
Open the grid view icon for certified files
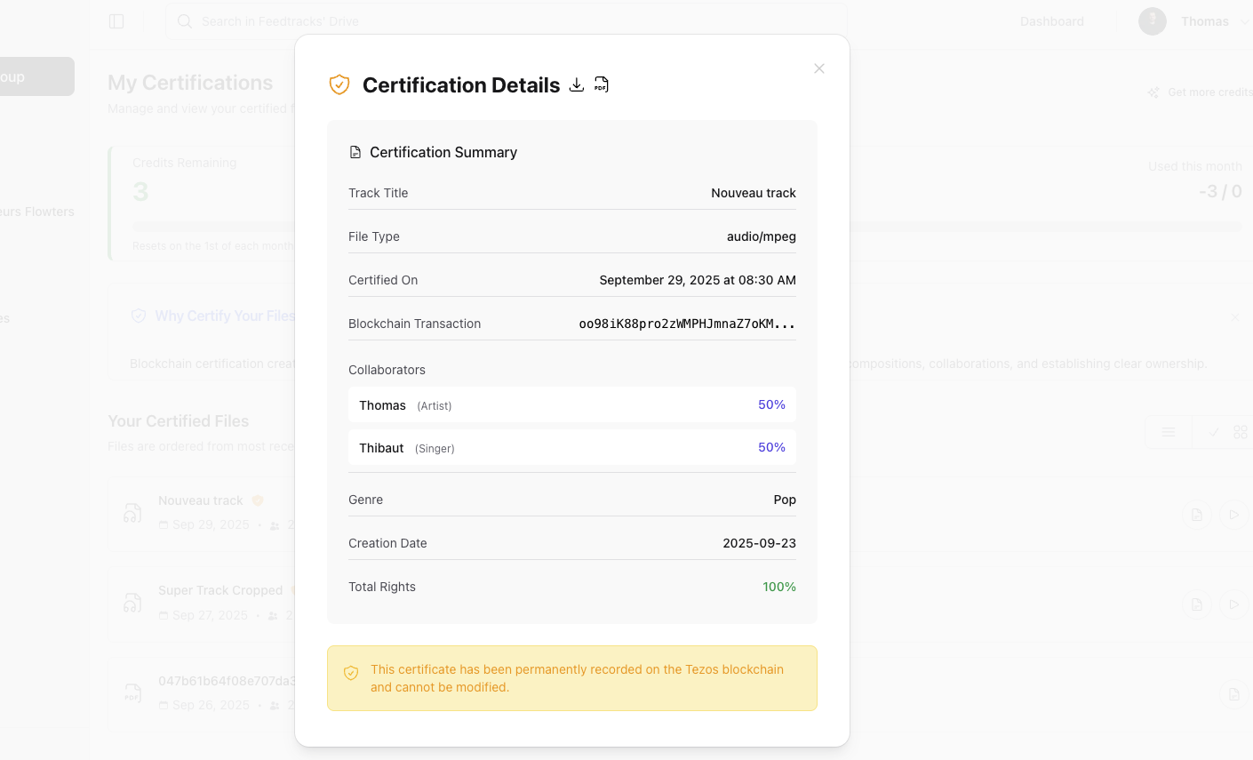coord(1241,432)
